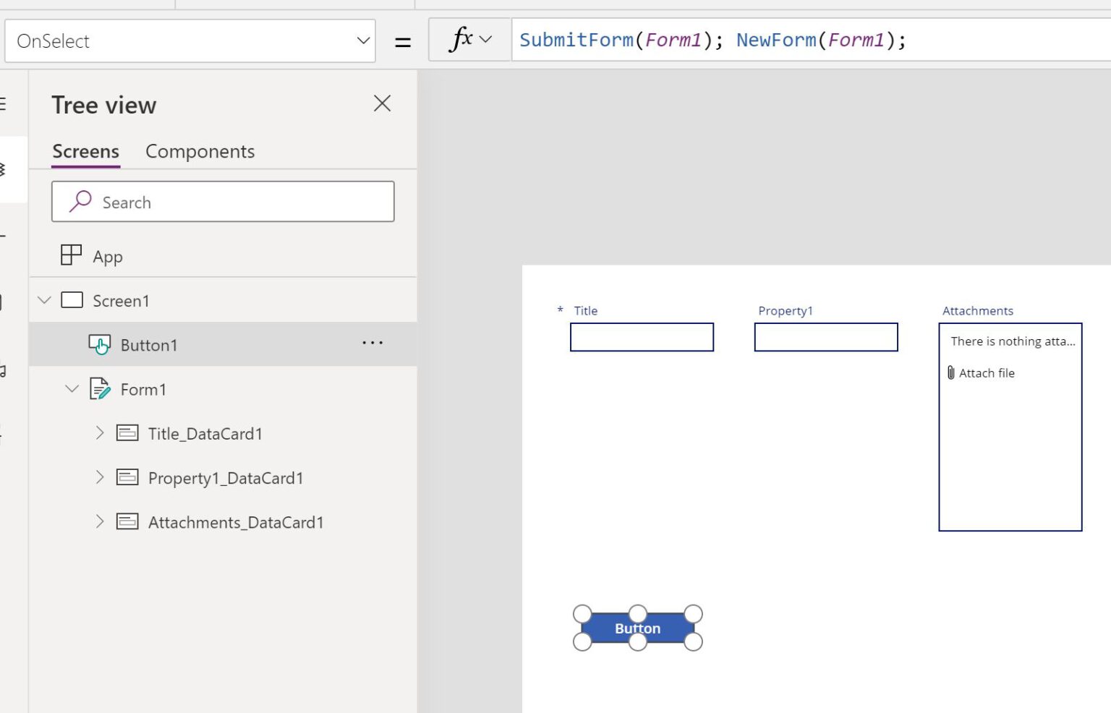Open the ellipsis menu next to Button1
The image size is (1111, 713).
372,343
